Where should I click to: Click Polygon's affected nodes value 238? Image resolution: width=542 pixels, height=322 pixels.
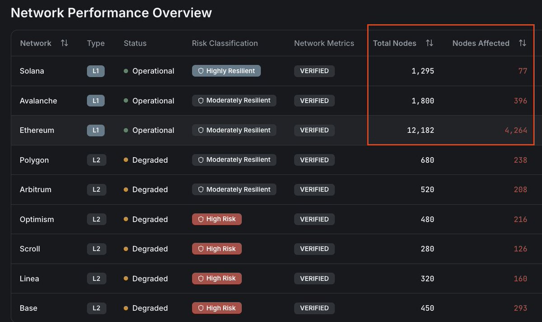tap(520, 160)
